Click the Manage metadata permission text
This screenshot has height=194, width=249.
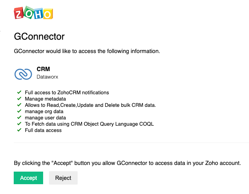[45, 99]
